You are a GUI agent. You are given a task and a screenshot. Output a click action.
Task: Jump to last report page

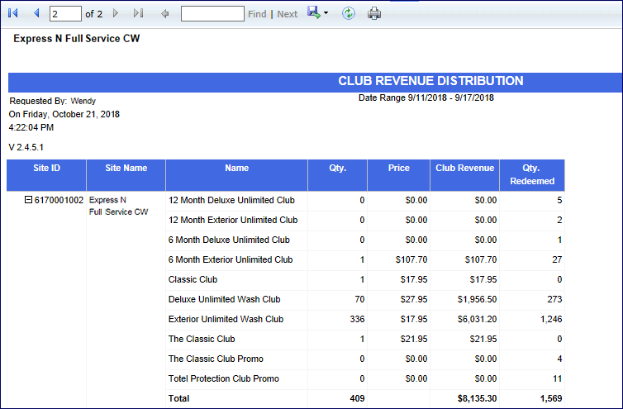click(x=139, y=13)
